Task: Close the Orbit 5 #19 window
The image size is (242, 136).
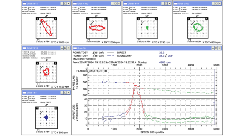Action: [x=170, y=4]
